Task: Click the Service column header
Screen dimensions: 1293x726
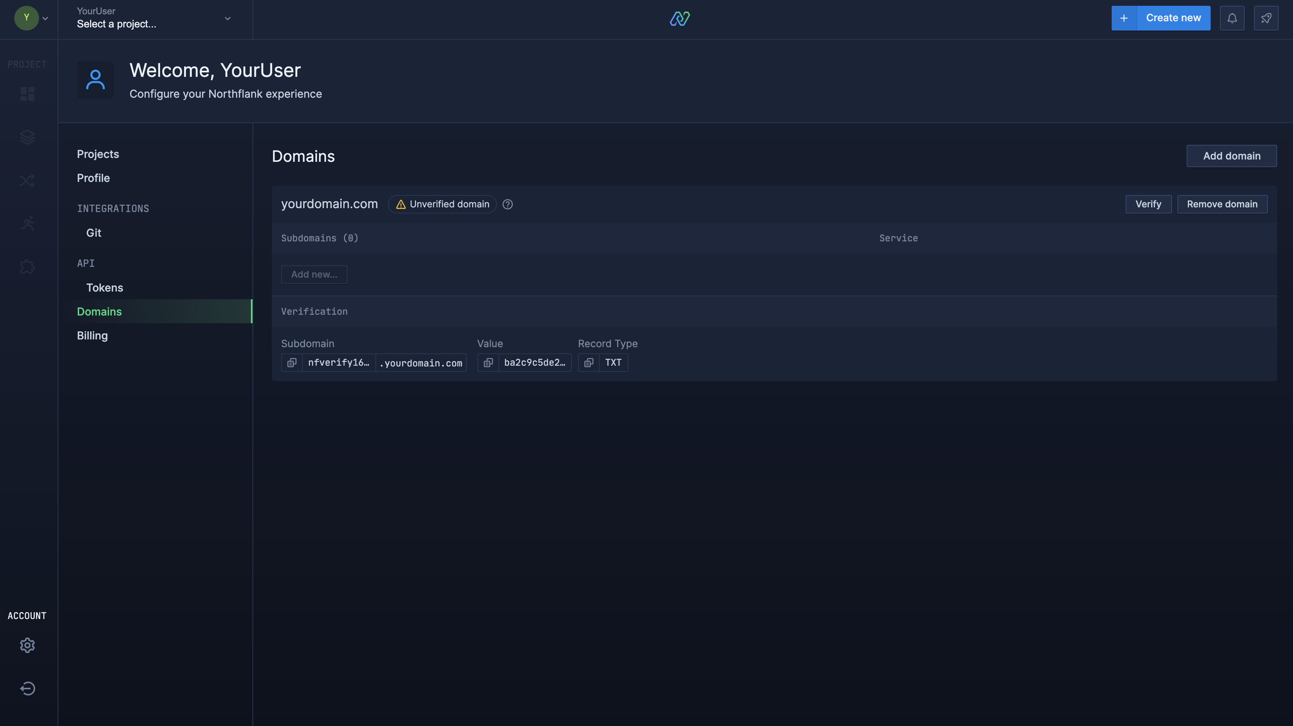Action: (x=899, y=238)
